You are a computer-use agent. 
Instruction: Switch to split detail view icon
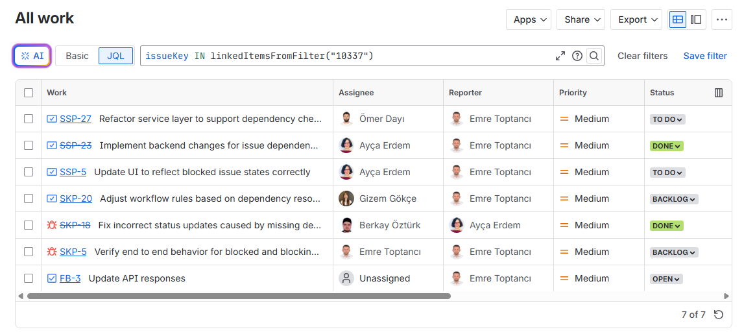(696, 19)
